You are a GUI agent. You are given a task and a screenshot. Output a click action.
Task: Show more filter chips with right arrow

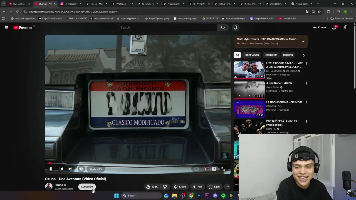pos(304,55)
